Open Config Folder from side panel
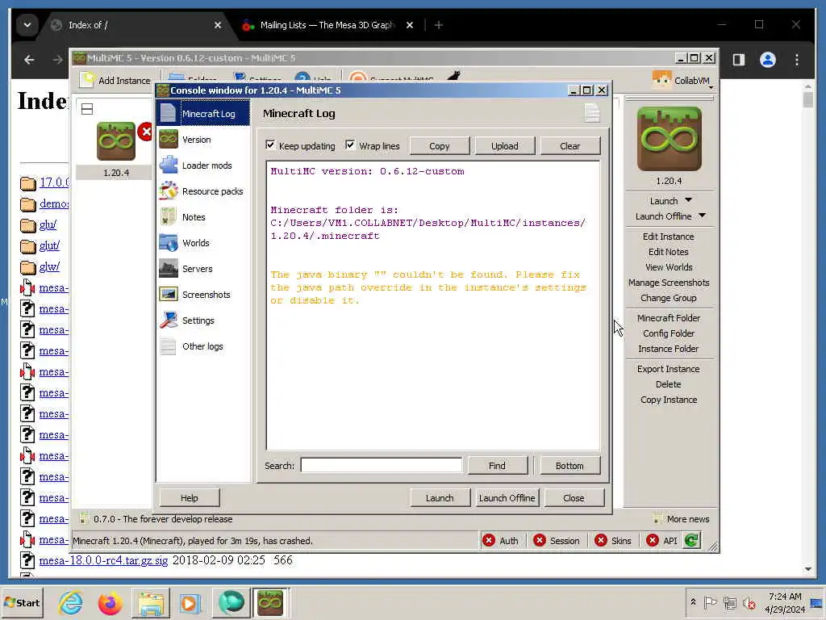The image size is (826, 620). tap(669, 333)
